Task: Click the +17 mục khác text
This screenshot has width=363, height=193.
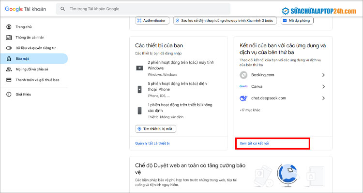Action: click(250, 110)
